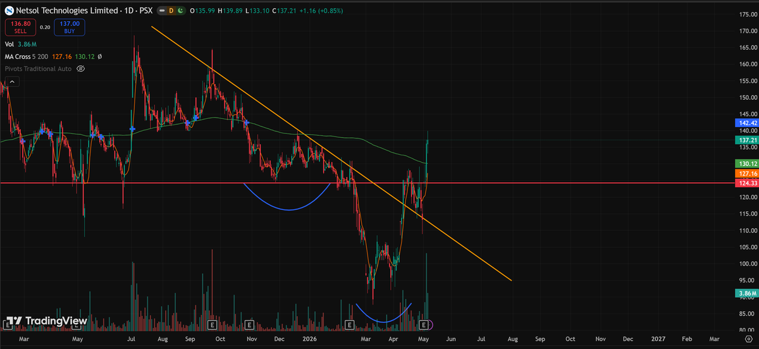
Task: Click the blue 142.42 price axis label
Action: (x=747, y=122)
